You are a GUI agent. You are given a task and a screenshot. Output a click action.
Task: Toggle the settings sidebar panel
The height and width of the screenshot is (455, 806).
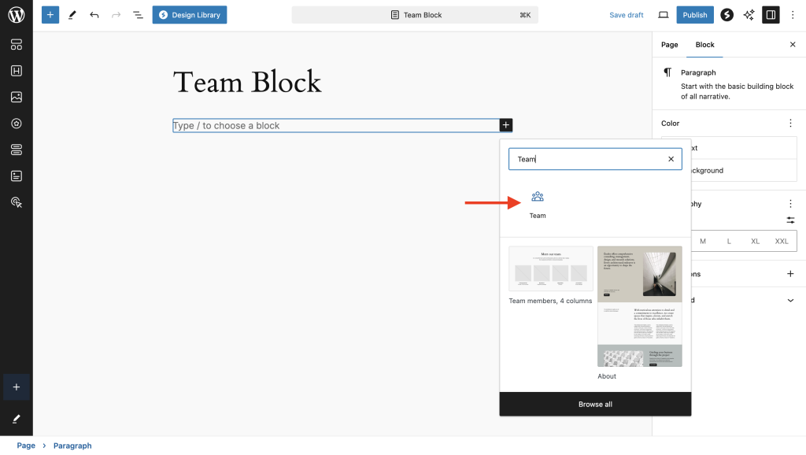coord(771,14)
